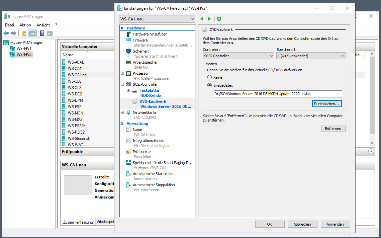Expand the Festplatte tree node
Viewport: 381px width, 238px height.
[129, 90]
